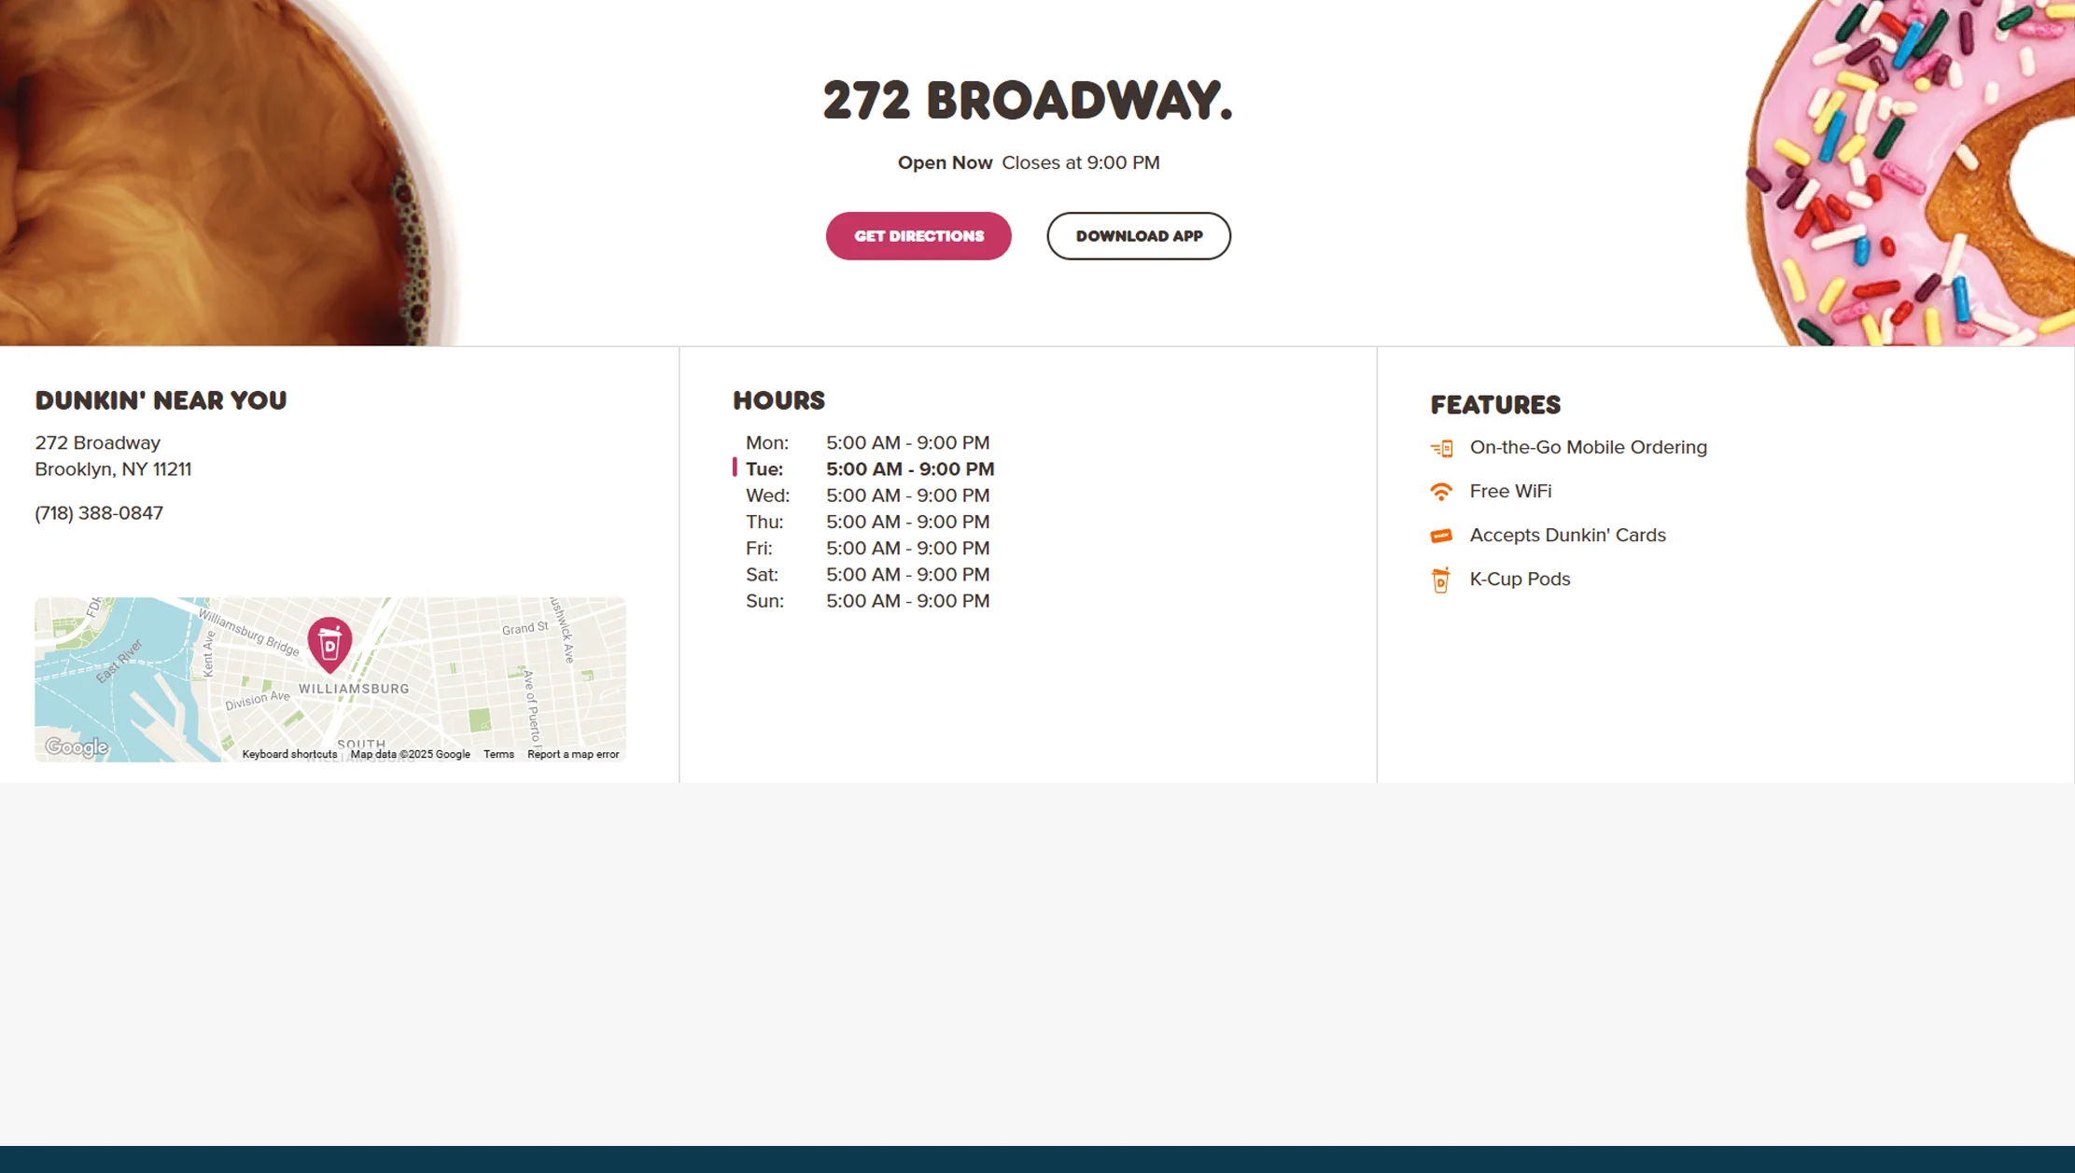Select the highlighted Tue hours row
The image size is (2075, 1173).
point(868,469)
